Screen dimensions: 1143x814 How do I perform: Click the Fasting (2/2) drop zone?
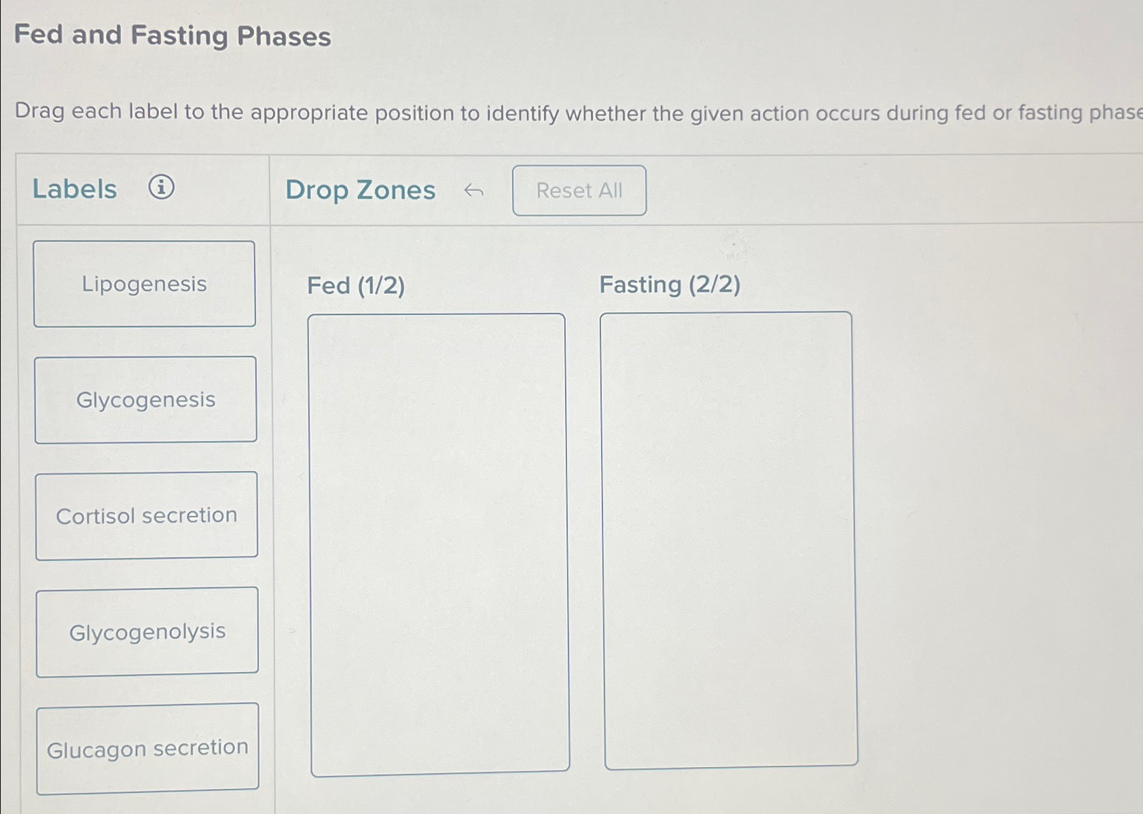(727, 543)
